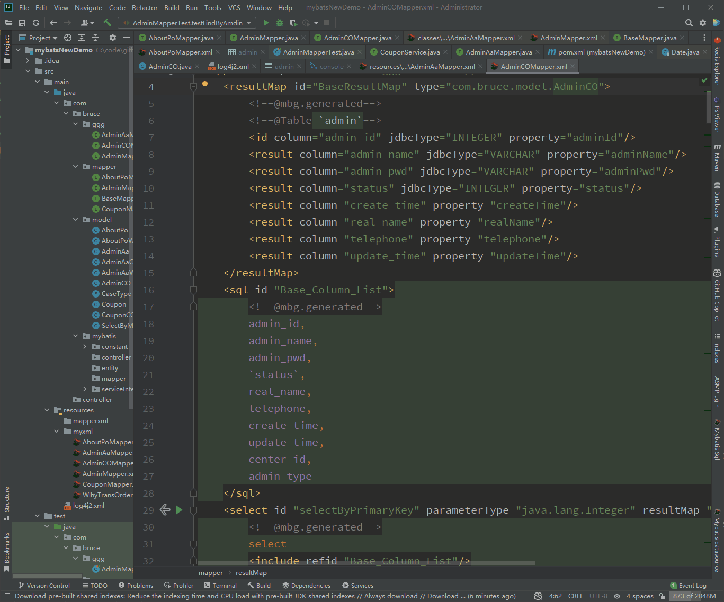Click the Save All floppy icon
The width and height of the screenshot is (724, 602).
click(x=22, y=23)
